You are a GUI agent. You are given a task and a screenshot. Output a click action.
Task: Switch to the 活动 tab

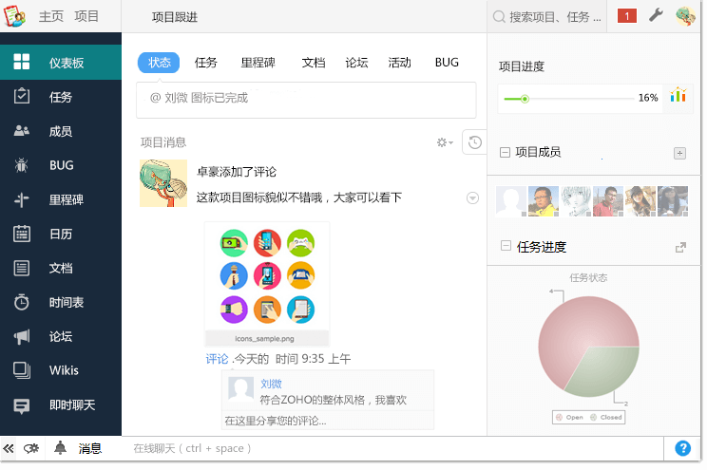pos(399,62)
